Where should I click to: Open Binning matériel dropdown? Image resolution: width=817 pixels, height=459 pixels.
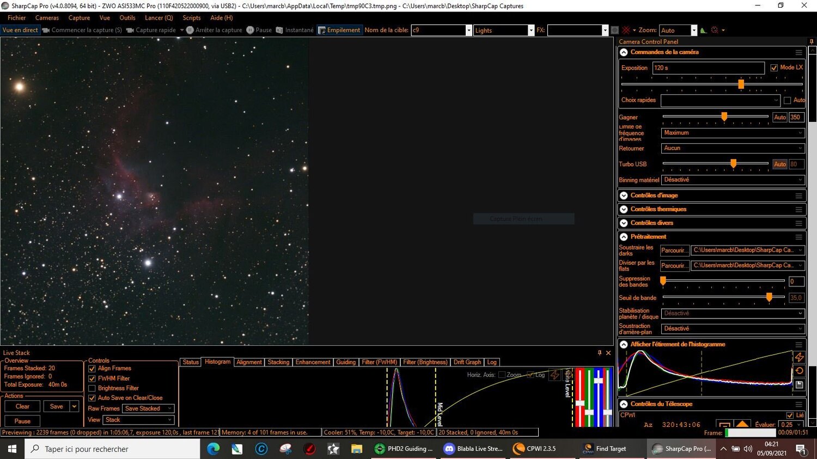click(733, 180)
